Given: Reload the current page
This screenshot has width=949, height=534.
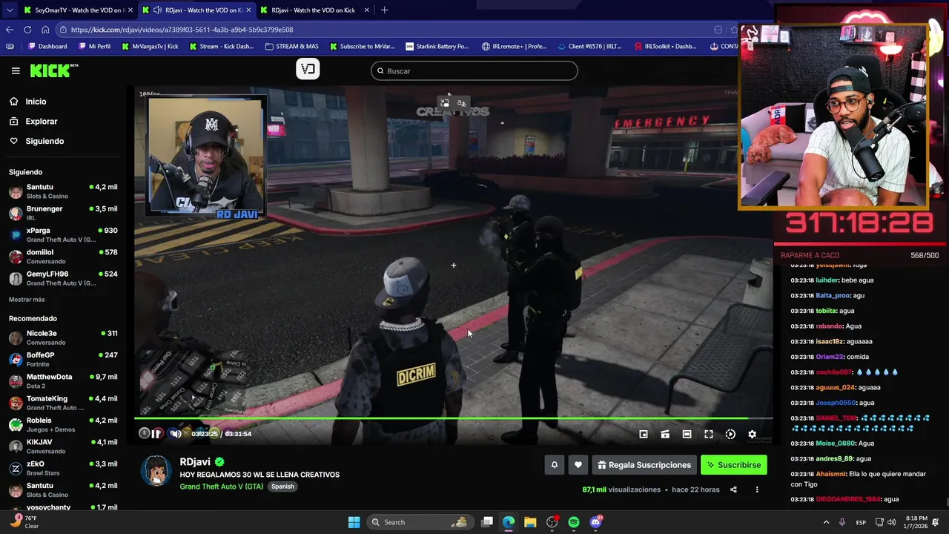Looking at the screenshot, I should click(27, 30).
